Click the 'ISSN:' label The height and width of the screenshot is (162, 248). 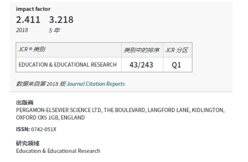(x=23, y=129)
